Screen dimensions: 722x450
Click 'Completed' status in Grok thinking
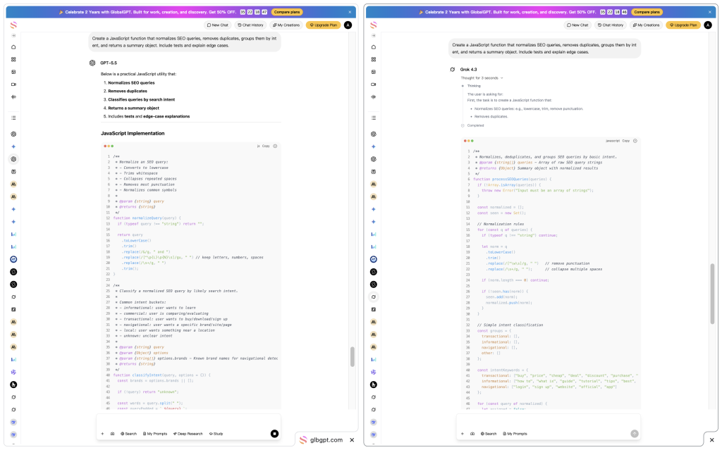475,125
